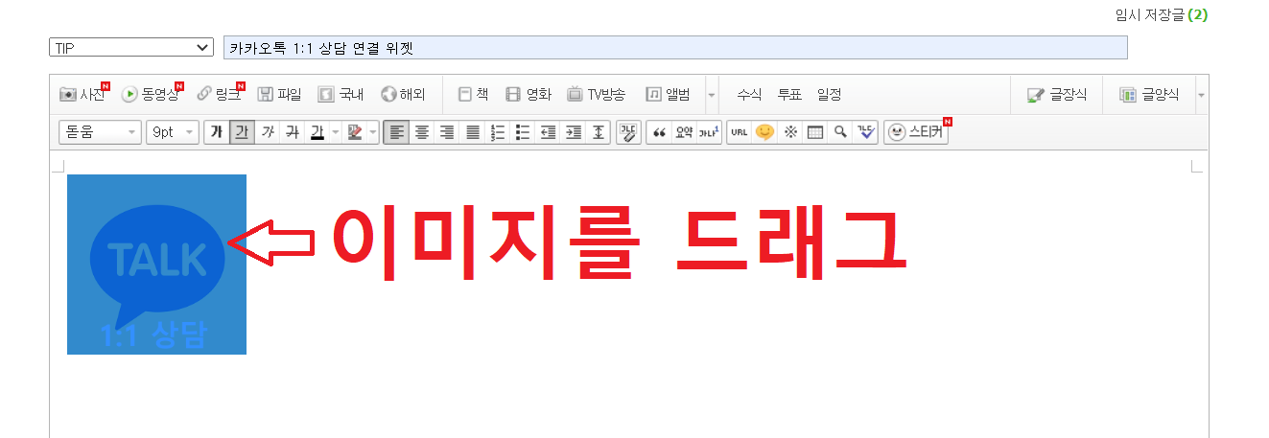Open the TIP category dropdown
The width and height of the screenshot is (1269, 438).
tap(130, 47)
